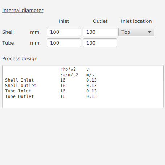
Task: Select the Shell Inlet velocity 0.13
Action: [91, 80]
